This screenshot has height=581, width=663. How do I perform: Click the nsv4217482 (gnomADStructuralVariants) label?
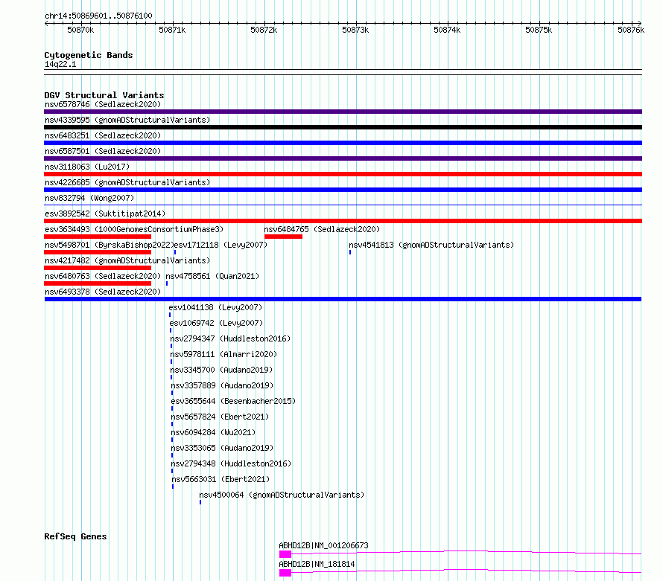[127, 260]
